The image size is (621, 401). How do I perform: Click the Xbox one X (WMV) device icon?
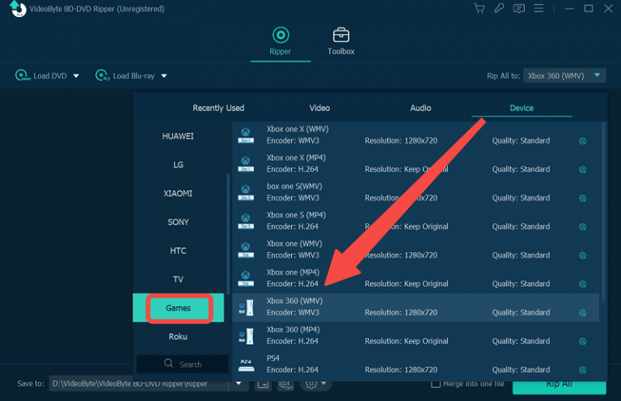pyautogui.click(x=246, y=135)
